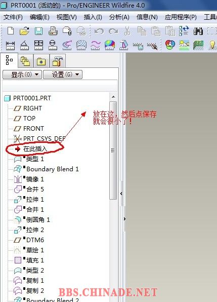
Task: Select the 拉伸 2 extrude feature
Action: coord(29,230)
